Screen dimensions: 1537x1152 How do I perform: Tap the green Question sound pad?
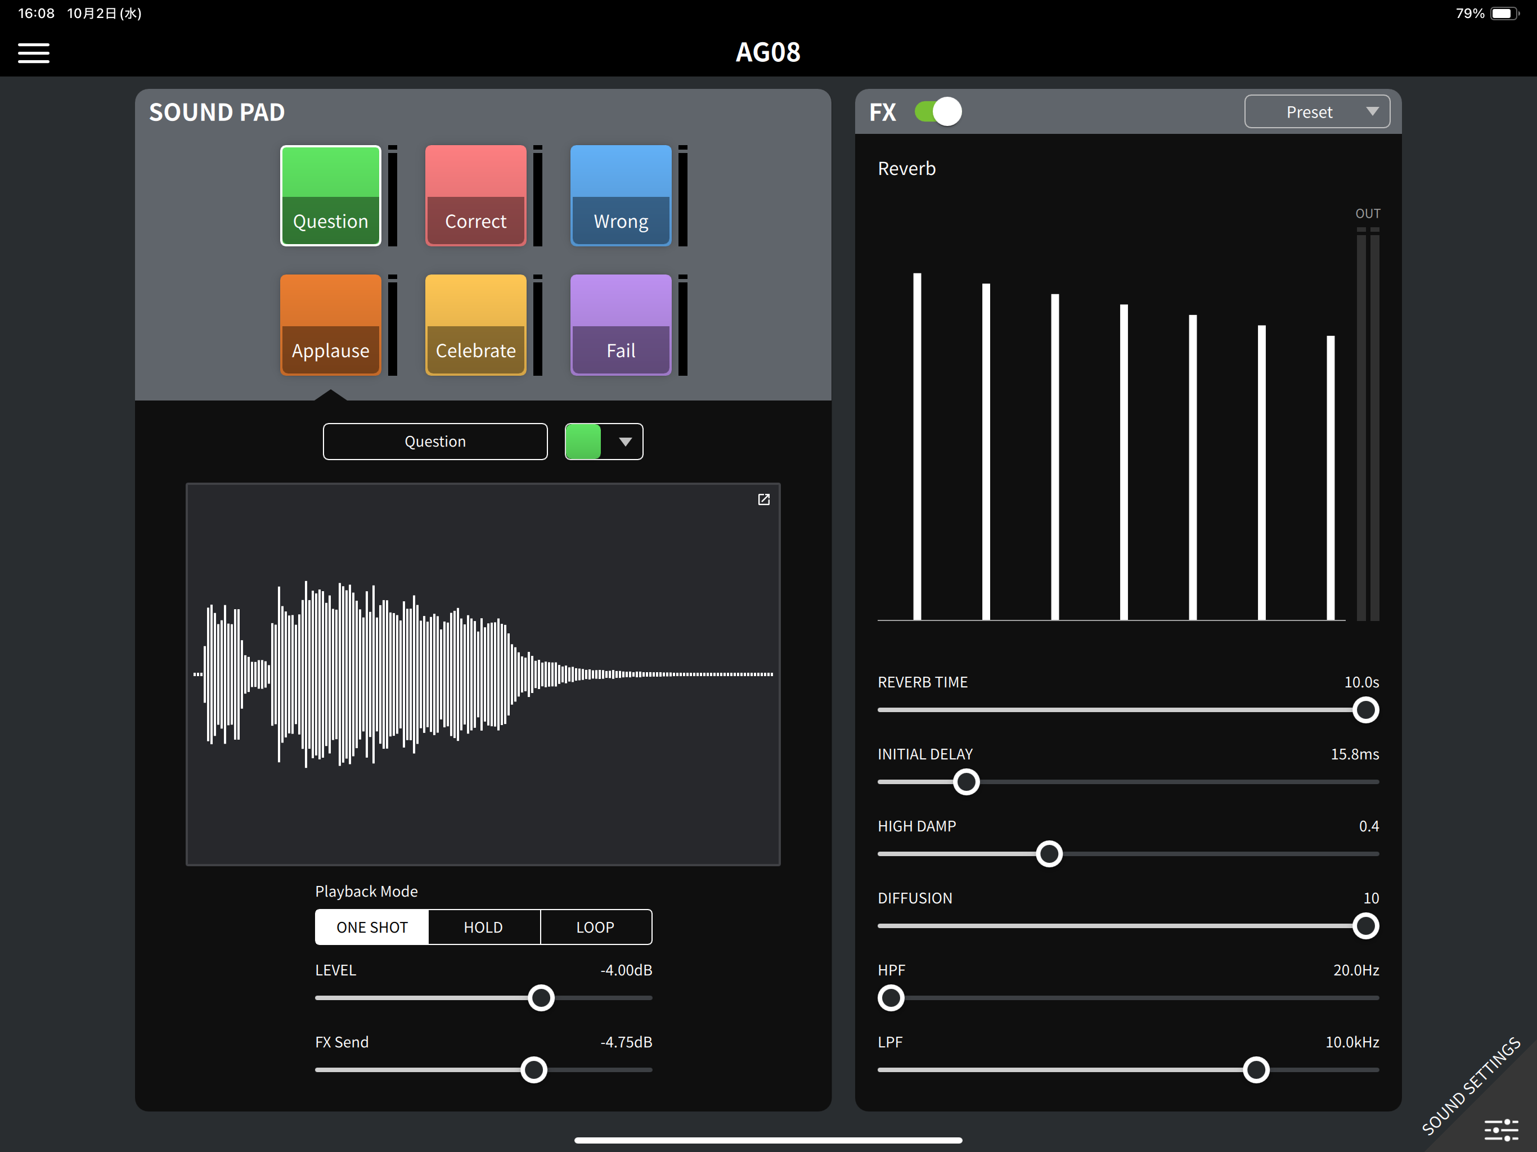coord(330,195)
